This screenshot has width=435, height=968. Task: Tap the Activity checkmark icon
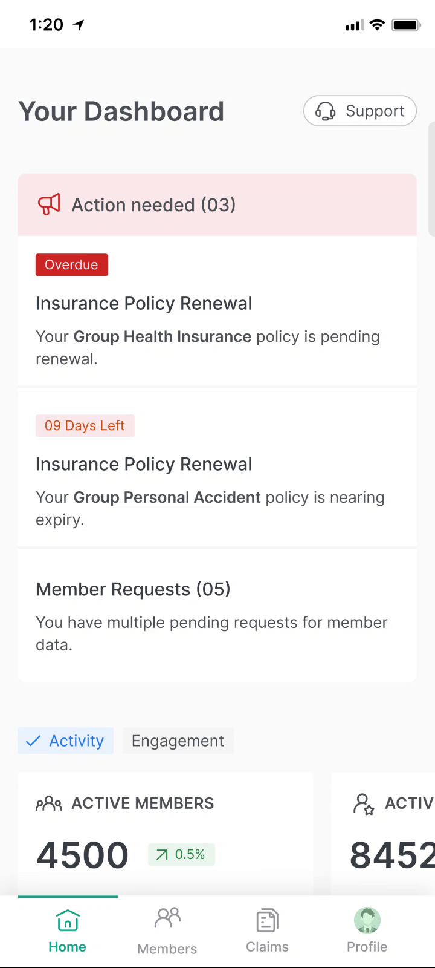[x=34, y=741]
